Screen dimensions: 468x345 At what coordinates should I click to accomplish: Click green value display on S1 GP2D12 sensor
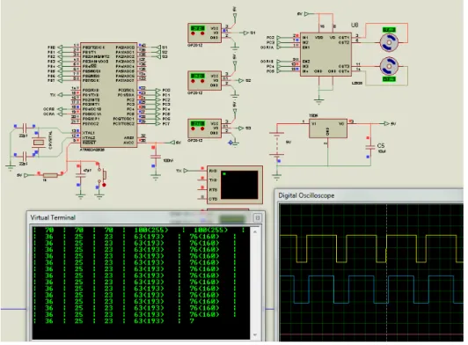coord(198,28)
